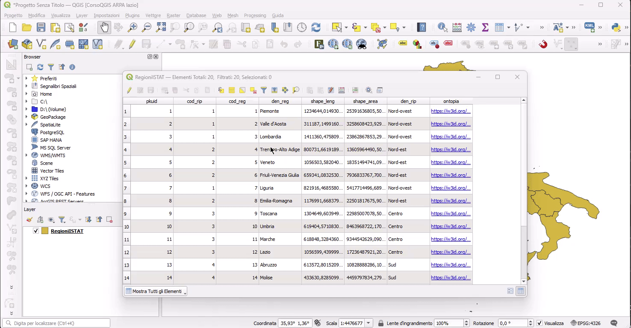Select the Pan Map hand tool

[x=104, y=28]
